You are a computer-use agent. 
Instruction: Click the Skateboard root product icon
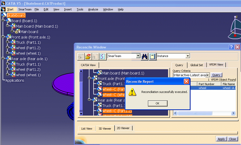coord(4,15)
